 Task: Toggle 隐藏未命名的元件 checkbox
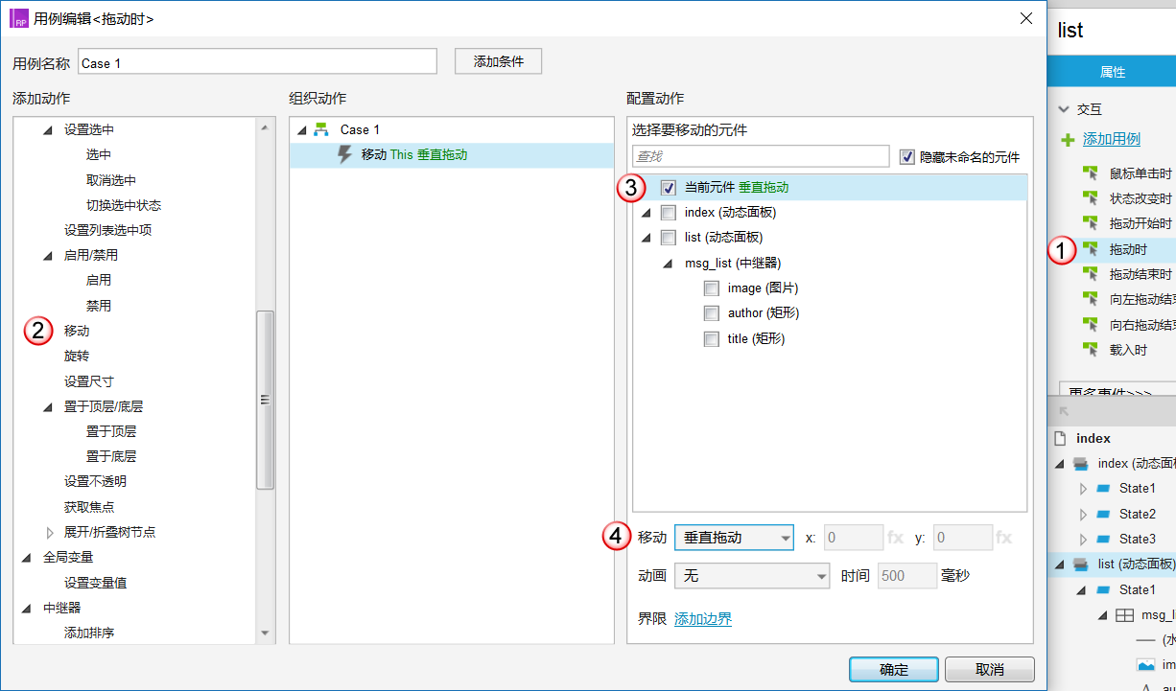[907, 156]
